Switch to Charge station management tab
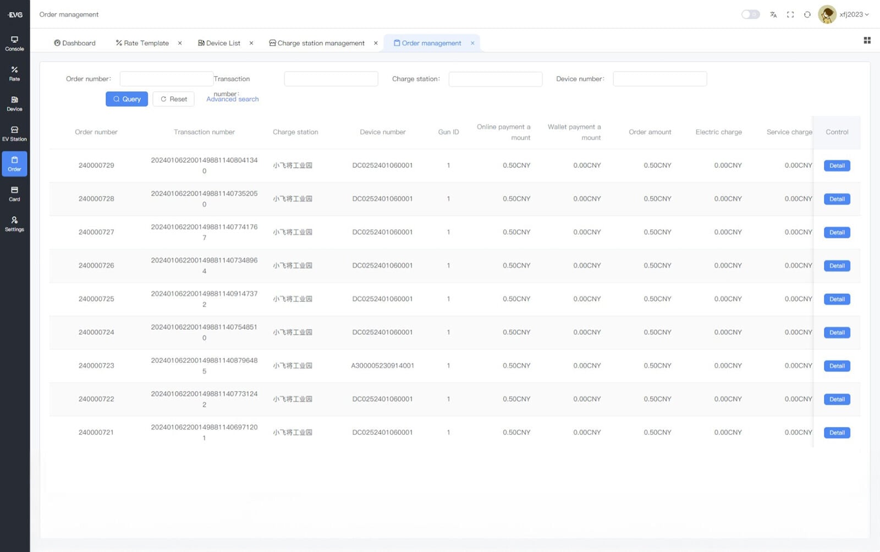Image resolution: width=880 pixels, height=552 pixels. [317, 43]
